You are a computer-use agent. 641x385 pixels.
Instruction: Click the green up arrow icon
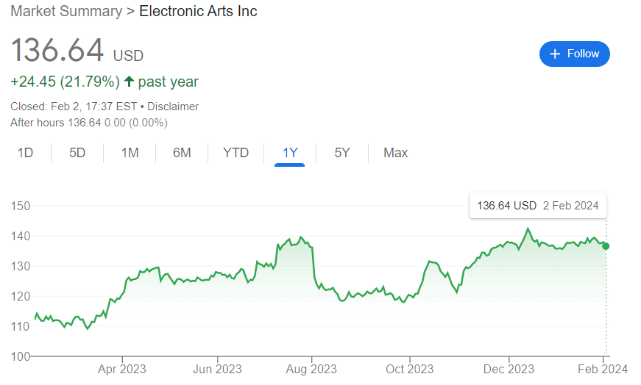(x=129, y=82)
